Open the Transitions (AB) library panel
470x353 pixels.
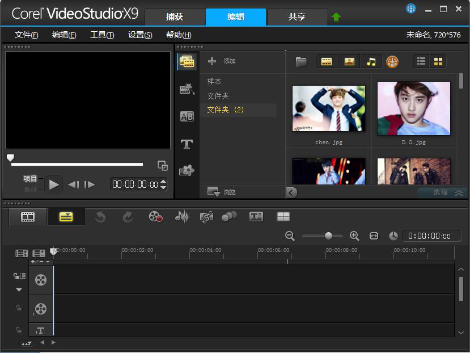187,116
